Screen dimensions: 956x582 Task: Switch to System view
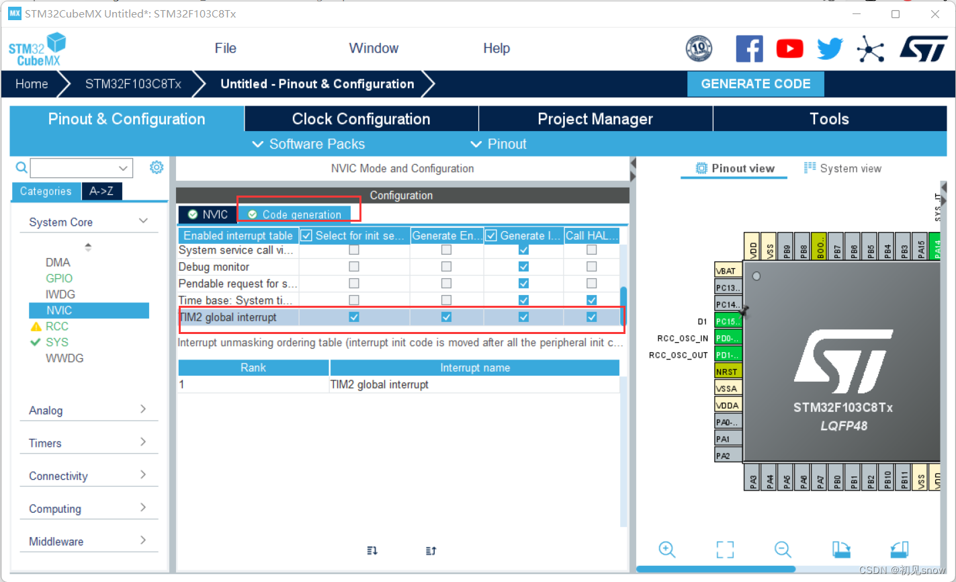point(843,168)
